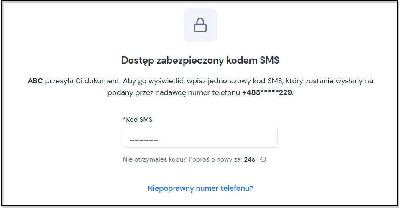This screenshot has width=399, height=208.
Task: Click the text Nie otrzymałeś kodu?
Action: point(155,159)
